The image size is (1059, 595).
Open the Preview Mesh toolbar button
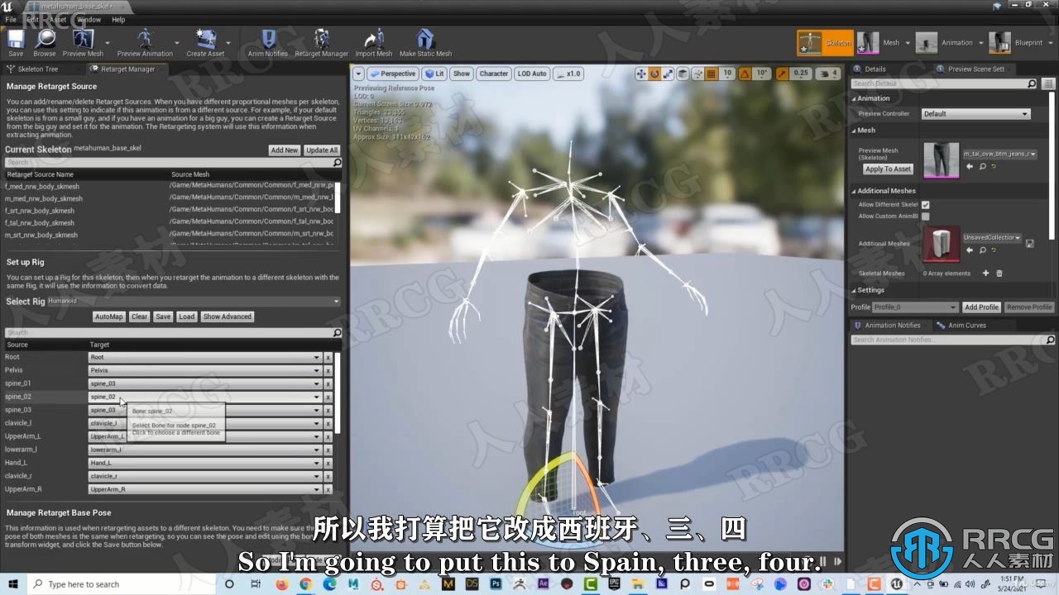coord(83,43)
